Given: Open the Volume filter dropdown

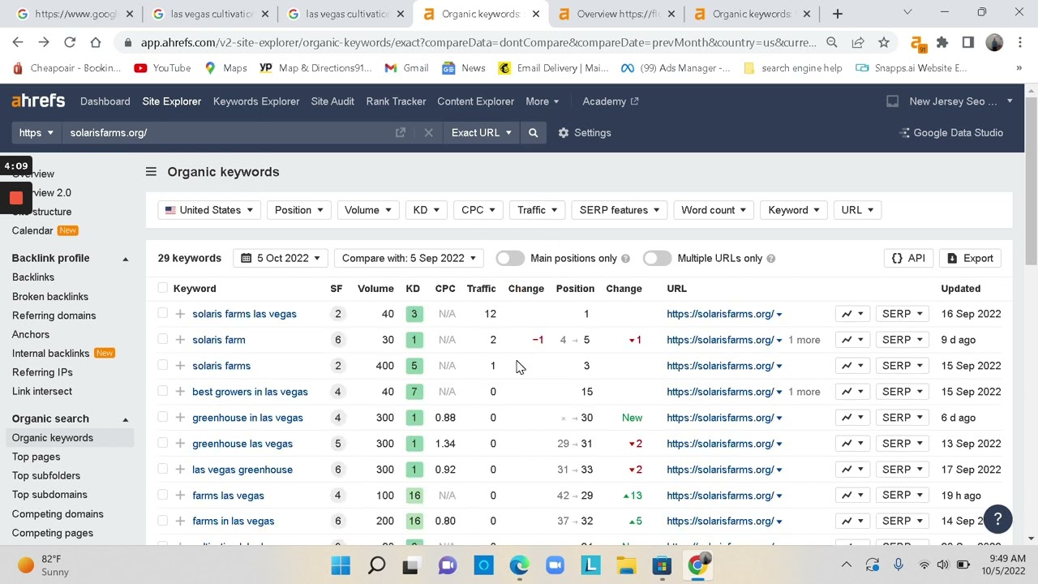Looking at the screenshot, I should [x=368, y=210].
